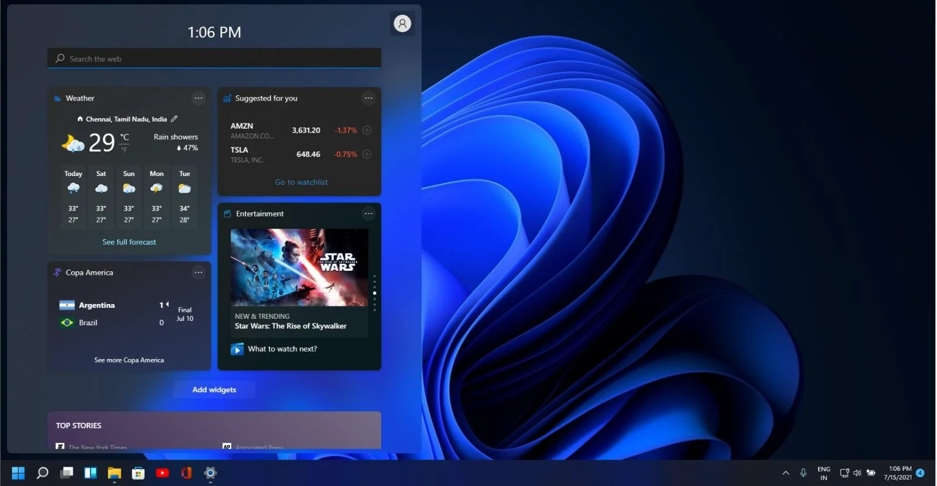The image size is (937, 486).
Task: Select the Mon forecast column
Action: click(156, 197)
